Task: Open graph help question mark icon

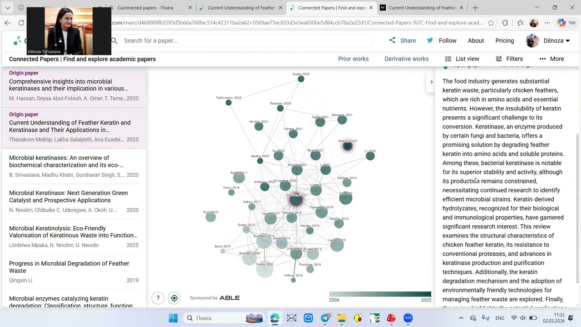Action: [158, 298]
